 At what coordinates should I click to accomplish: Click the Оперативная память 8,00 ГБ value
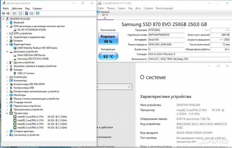193,119
